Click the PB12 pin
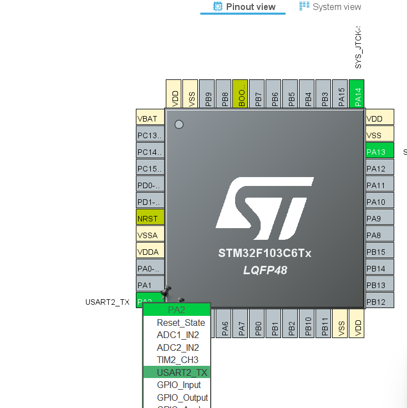Screen dimensions: 407x408 pyautogui.click(x=380, y=300)
